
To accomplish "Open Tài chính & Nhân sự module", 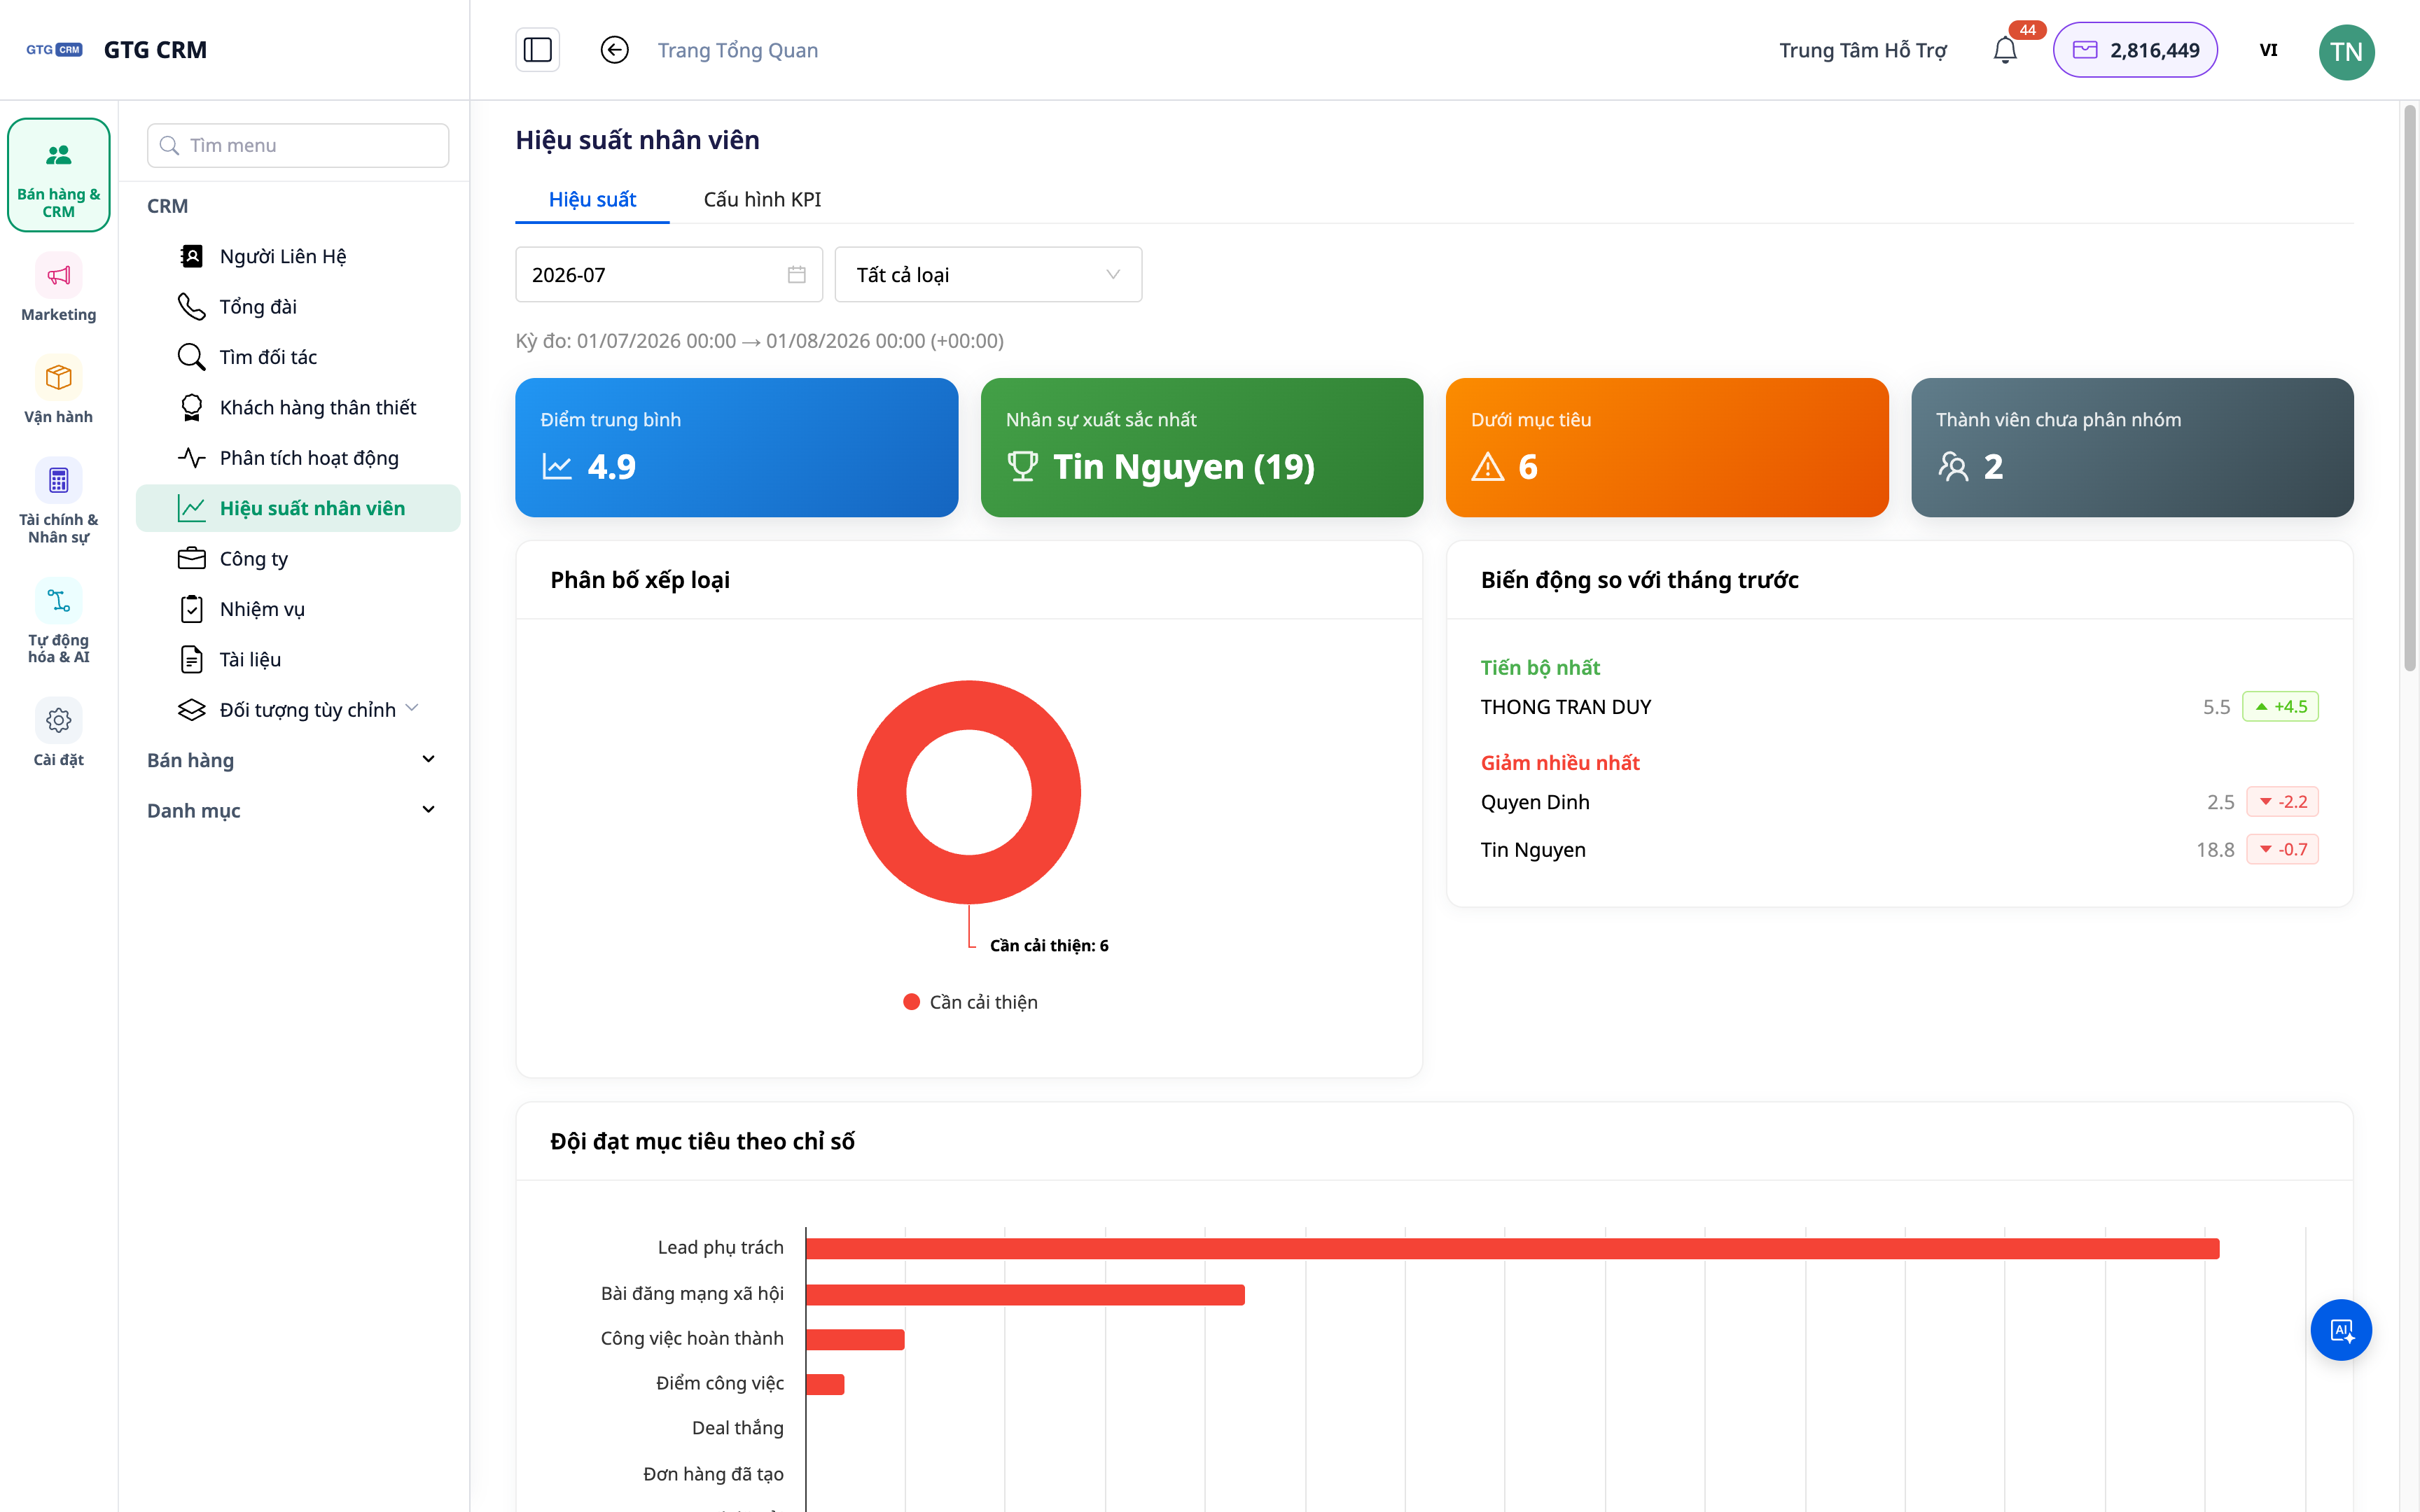I will click(x=58, y=501).
